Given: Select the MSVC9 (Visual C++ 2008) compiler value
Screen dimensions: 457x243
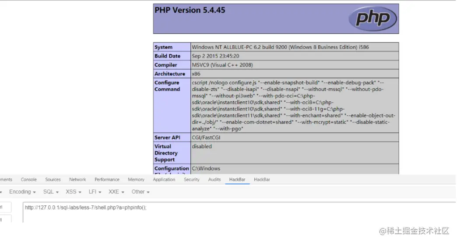Looking at the screenshot, I should point(222,65).
